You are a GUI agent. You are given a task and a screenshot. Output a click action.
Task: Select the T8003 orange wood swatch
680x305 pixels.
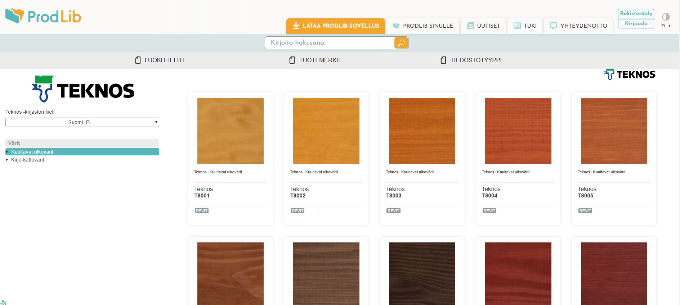(x=422, y=131)
